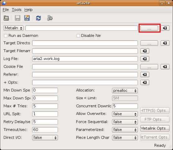The width and height of the screenshot is (173, 150).
Task: Open the Piece Length Char dropdown
Action: (x=125, y=137)
